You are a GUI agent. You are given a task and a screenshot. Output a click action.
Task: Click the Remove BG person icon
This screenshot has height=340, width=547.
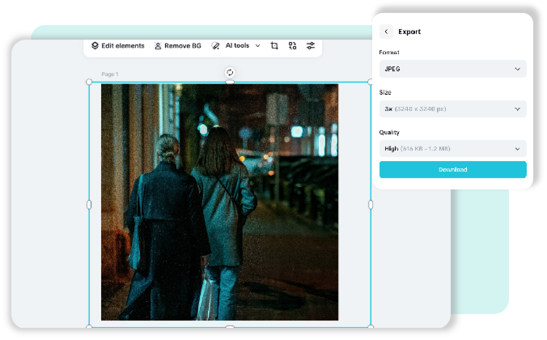(158, 46)
